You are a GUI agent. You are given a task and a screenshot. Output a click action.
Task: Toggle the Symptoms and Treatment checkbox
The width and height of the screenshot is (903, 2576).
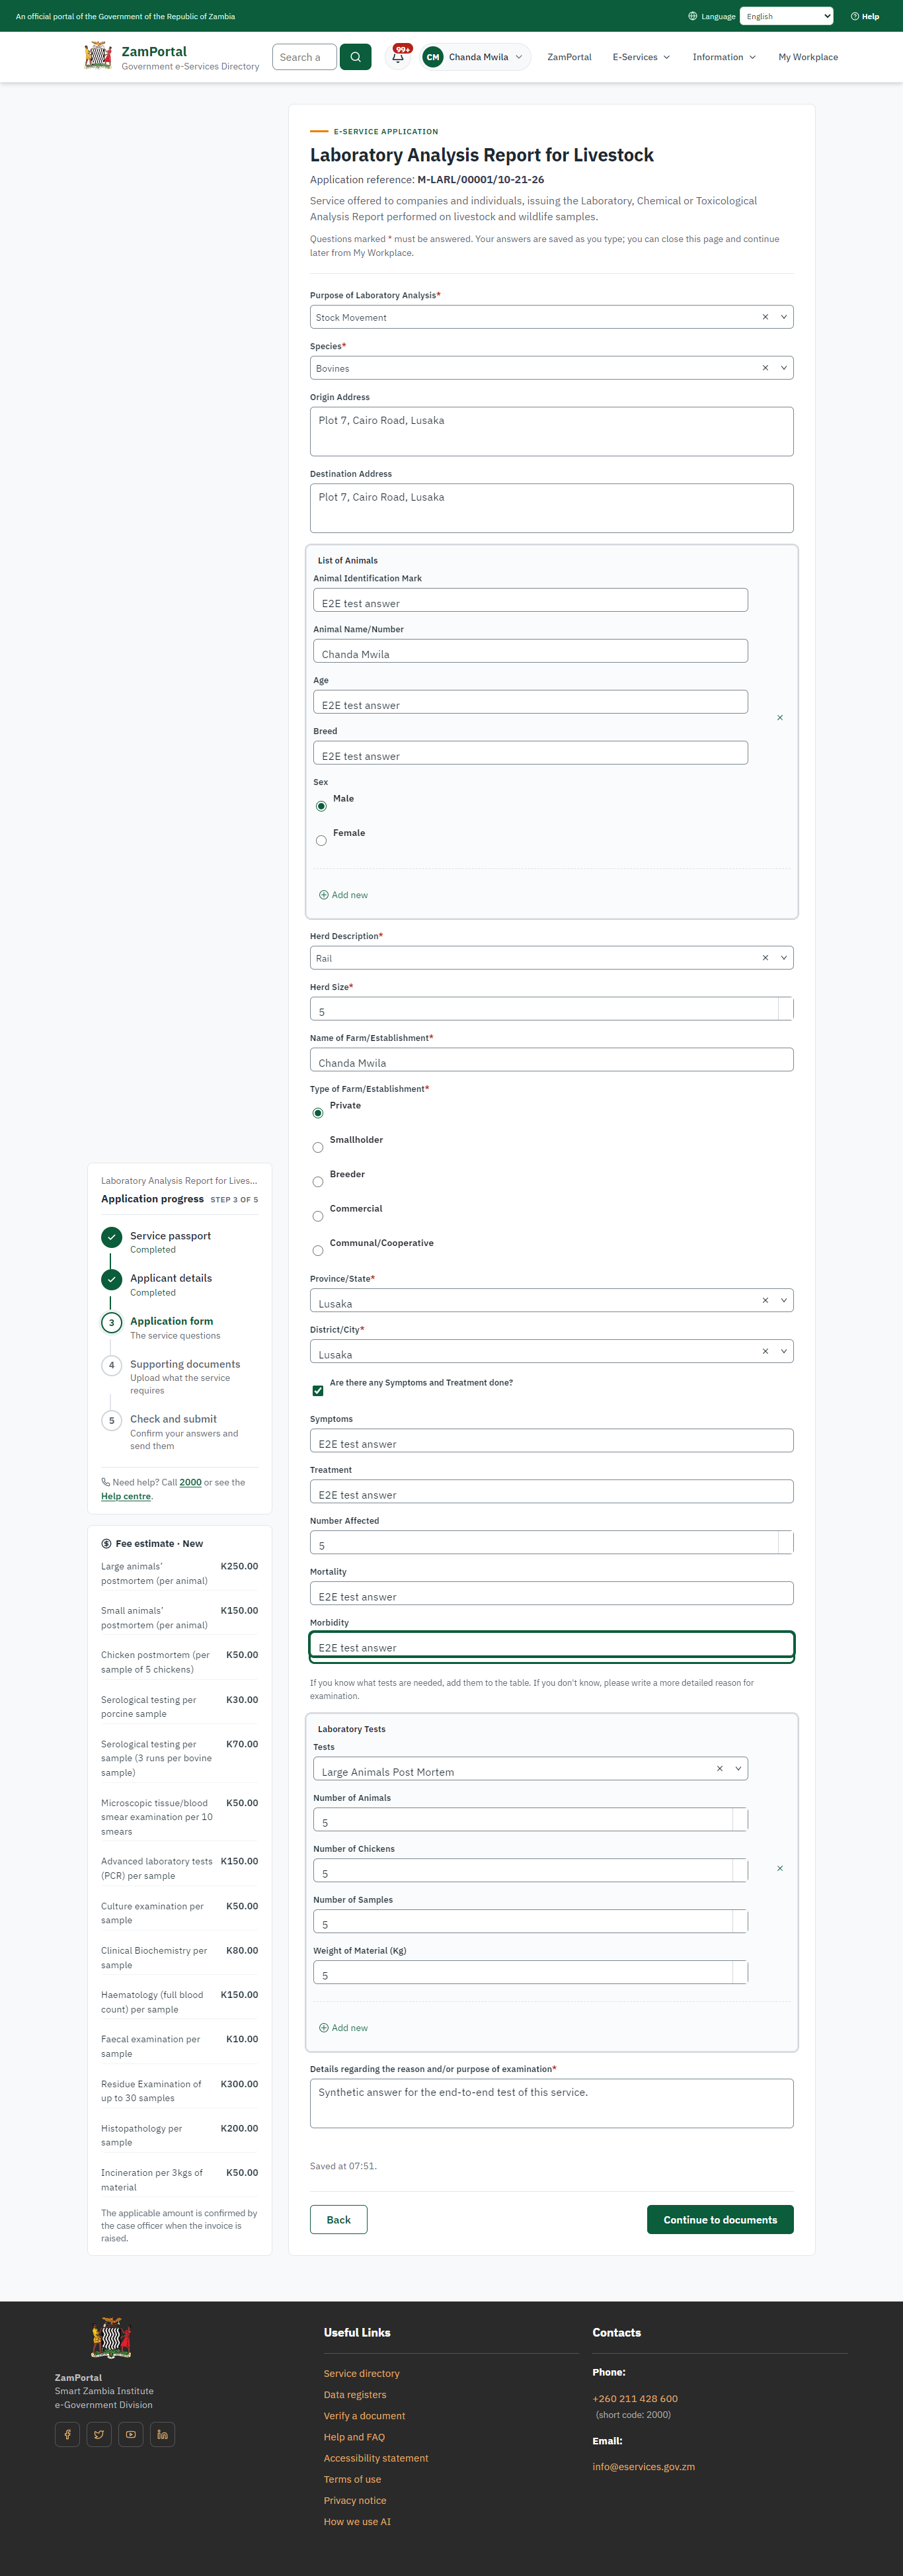318,1390
